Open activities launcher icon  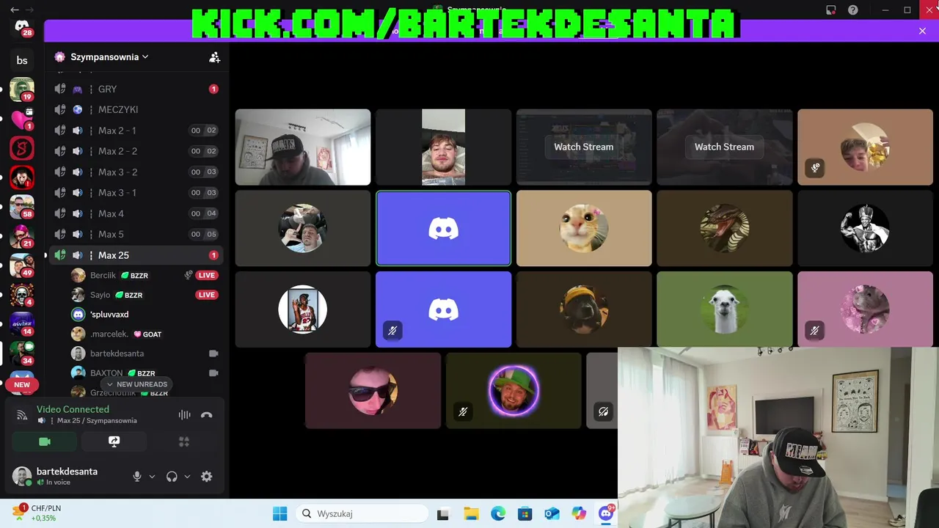[184, 441]
